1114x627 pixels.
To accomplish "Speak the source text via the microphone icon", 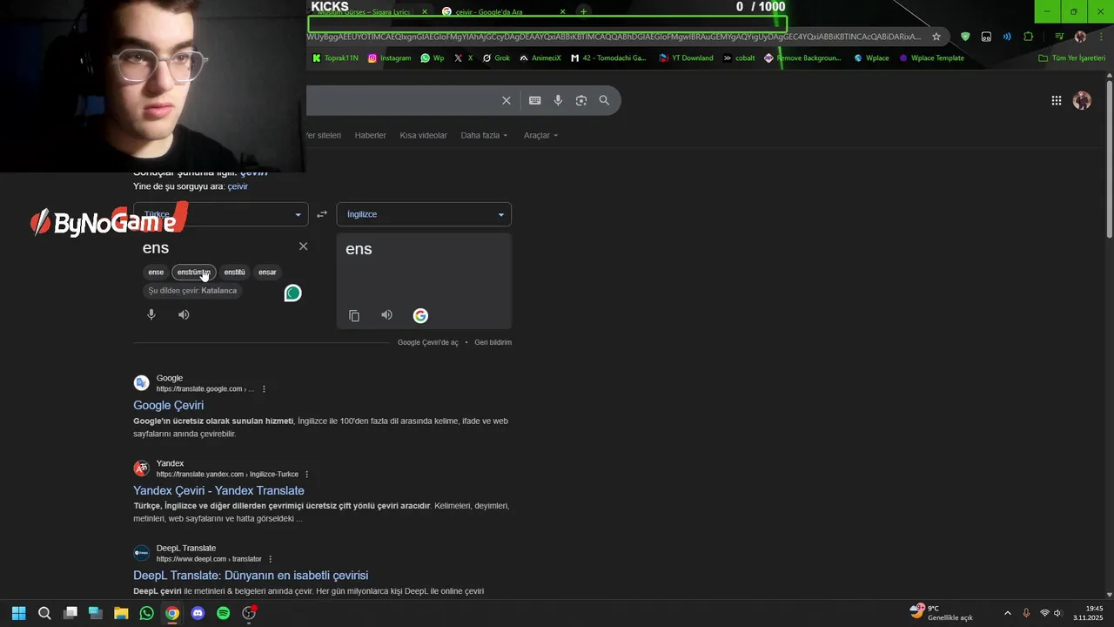I will click(x=151, y=314).
